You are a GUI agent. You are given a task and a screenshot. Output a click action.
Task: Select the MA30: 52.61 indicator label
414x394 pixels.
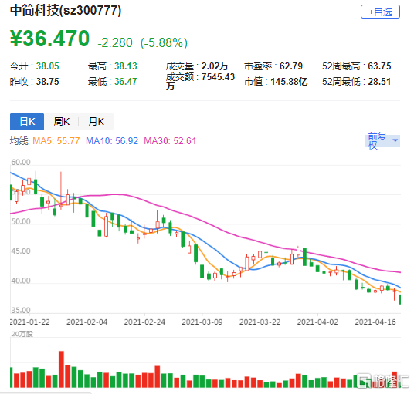(x=170, y=141)
